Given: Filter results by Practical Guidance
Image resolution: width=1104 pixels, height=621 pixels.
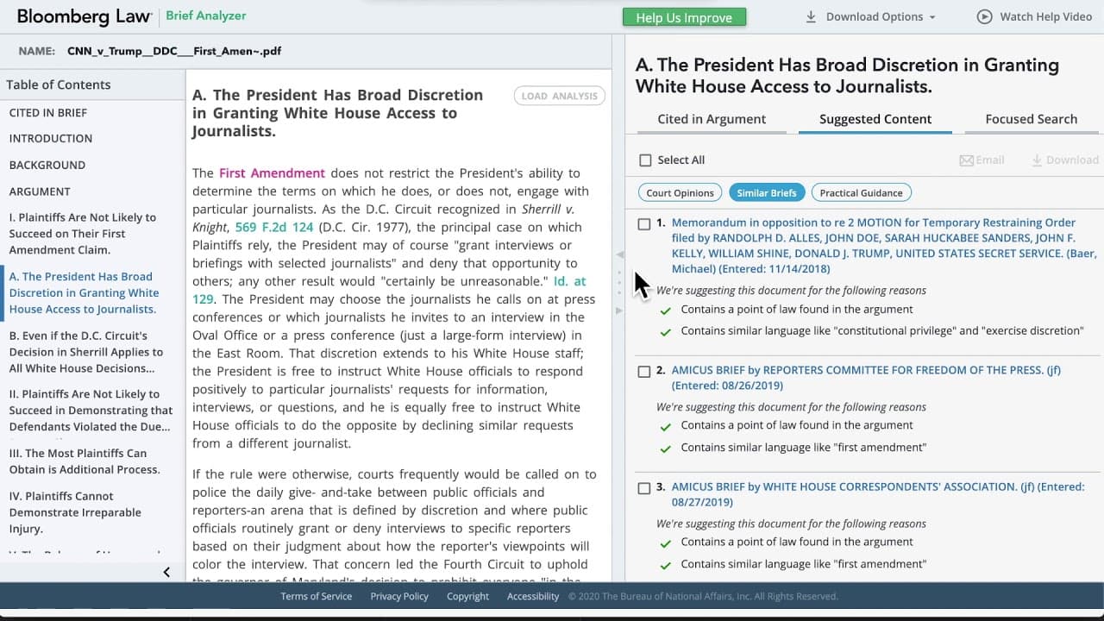Looking at the screenshot, I should click(x=862, y=193).
